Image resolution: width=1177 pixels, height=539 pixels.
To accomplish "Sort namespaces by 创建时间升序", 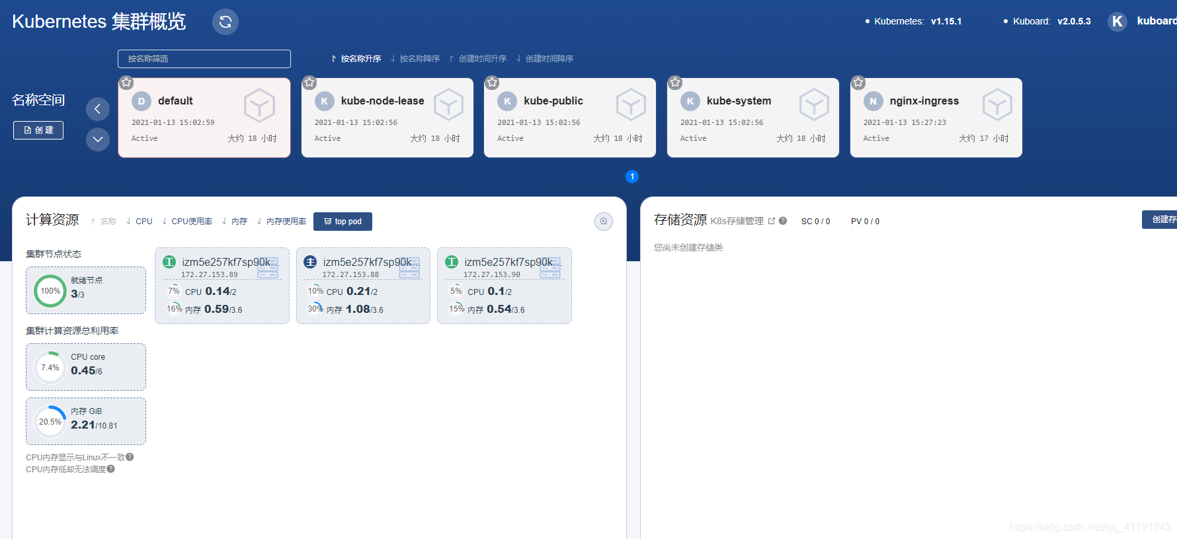I will [478, 59].
